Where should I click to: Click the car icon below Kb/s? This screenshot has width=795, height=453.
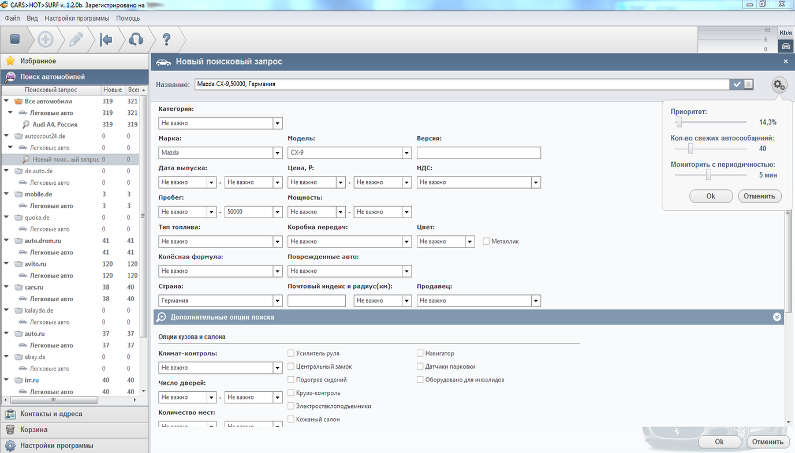[x=786, y=46]
